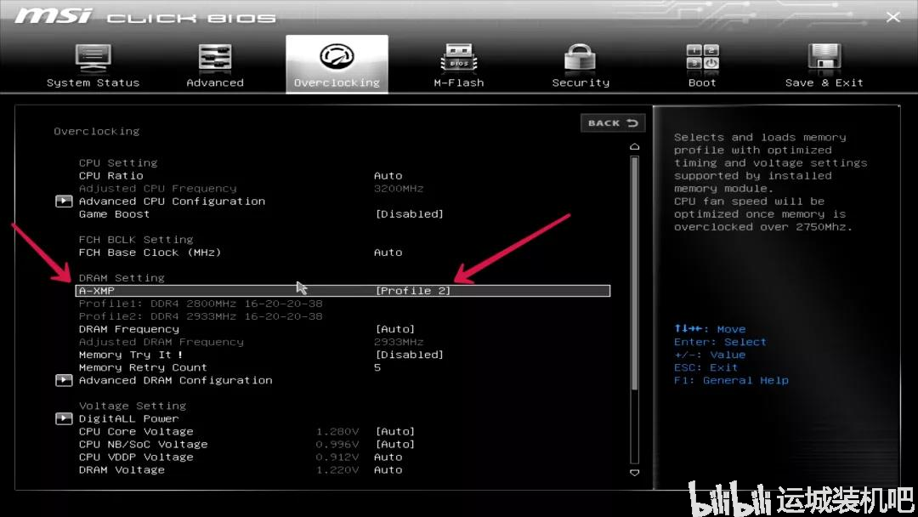Select the Memory Try It ! label

(x=131, y=355)
